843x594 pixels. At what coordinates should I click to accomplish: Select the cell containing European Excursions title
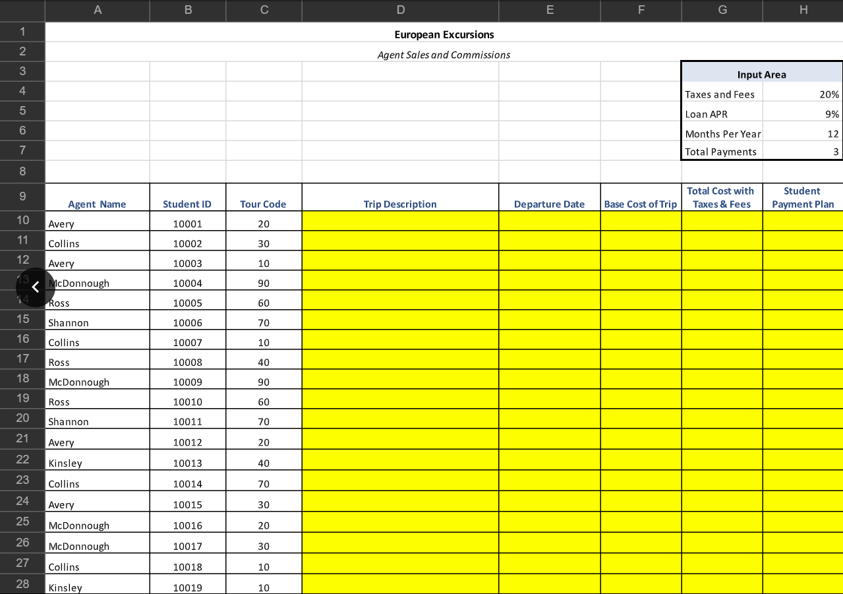pos(444,34)
